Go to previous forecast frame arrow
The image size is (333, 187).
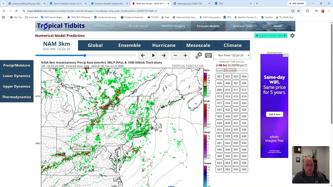[x=143, y=55]
